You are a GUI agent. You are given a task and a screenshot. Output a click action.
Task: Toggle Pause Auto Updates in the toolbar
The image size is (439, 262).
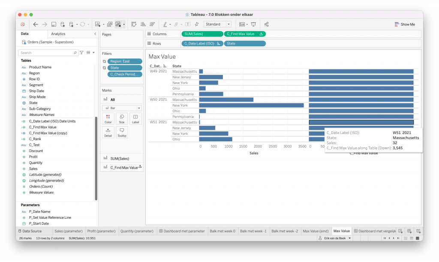coord(71,24)
